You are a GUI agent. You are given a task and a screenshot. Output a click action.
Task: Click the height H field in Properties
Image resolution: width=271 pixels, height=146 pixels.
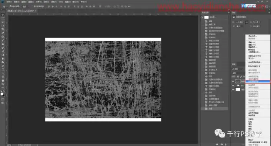coord(256,22)
